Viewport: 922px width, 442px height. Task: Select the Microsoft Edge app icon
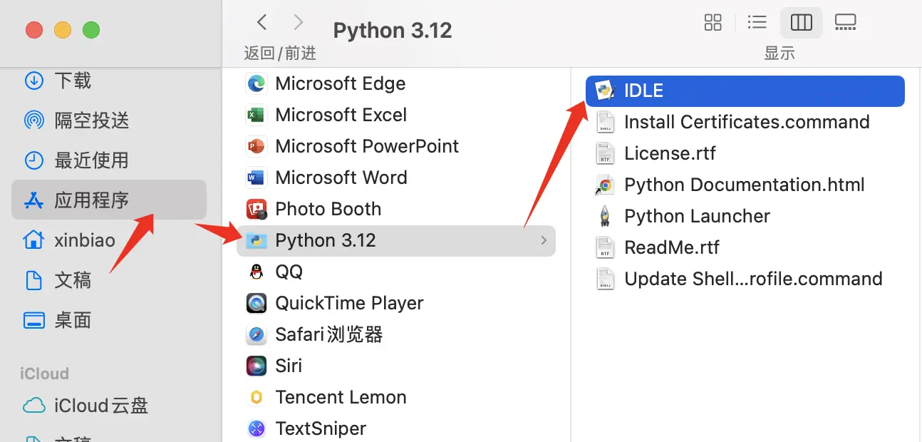pyautogui.click(x=256, y=83)
